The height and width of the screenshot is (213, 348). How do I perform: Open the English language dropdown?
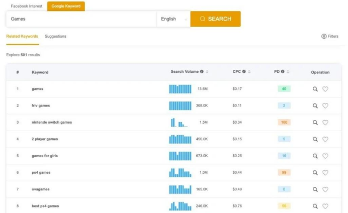(173, 19)
